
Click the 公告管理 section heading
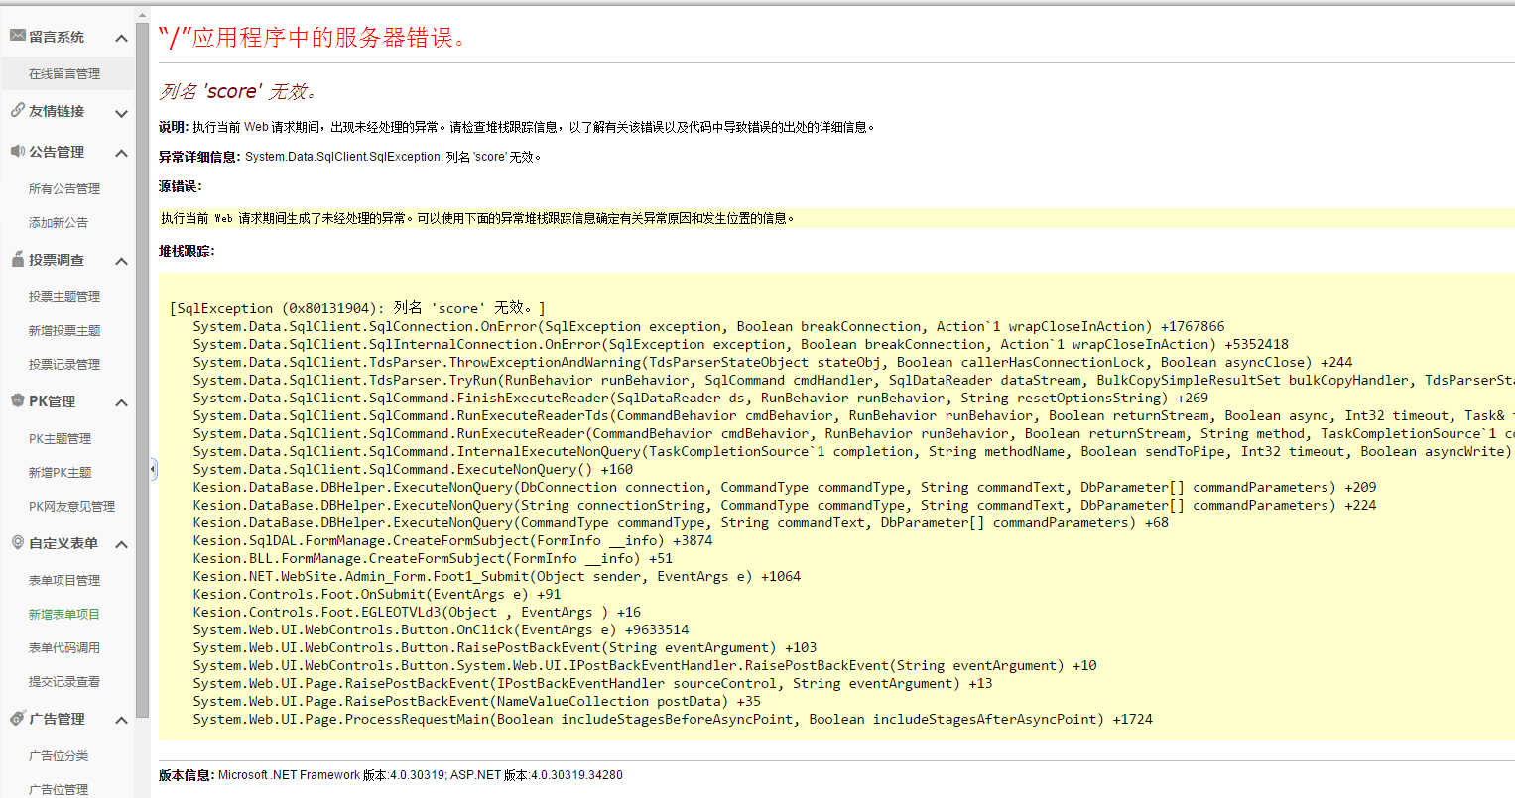coord(57,152)
